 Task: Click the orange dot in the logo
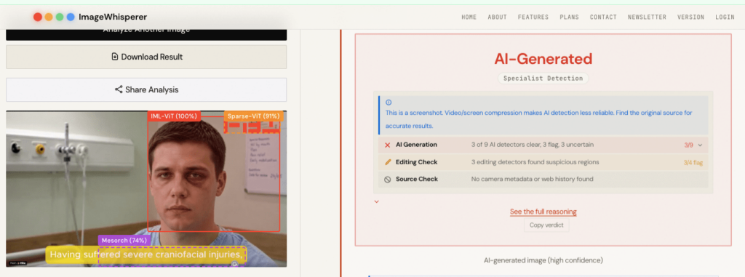click(49, 17)
